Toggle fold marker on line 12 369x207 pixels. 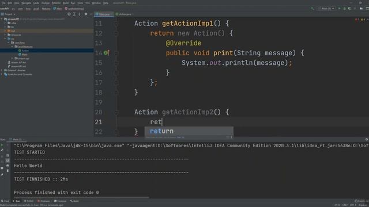point(116,33)
